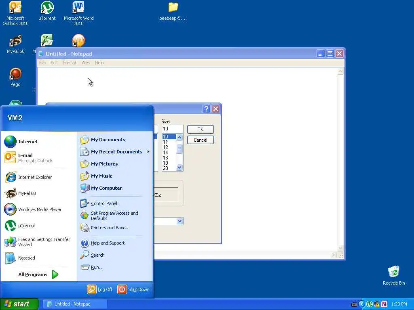Viewport: 414px width, 310px height.
Task: Open Microsoft Outlook 2010 desktop shortcut
Action: tap(15, 13)
